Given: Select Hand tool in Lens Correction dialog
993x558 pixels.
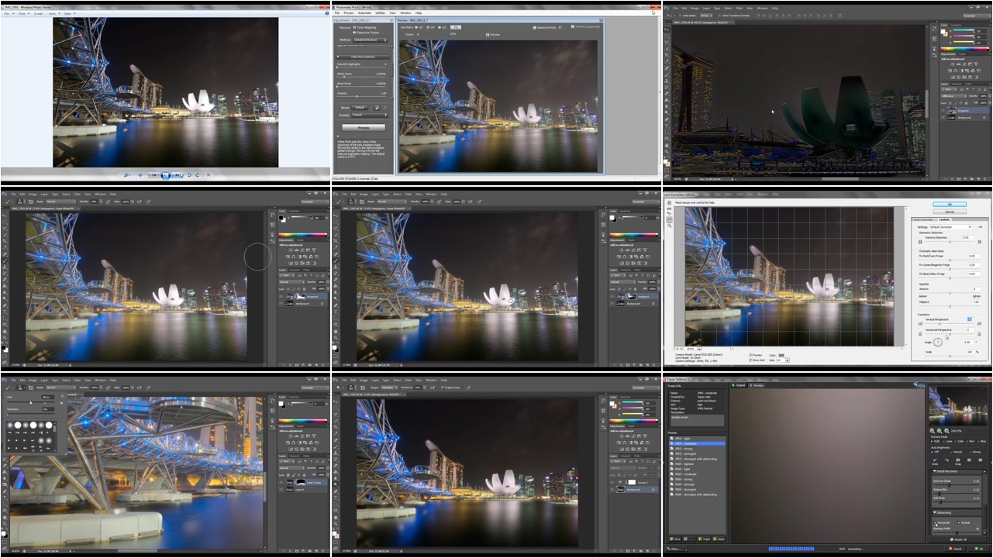Looking at the screenshot, I should [x=669, y=220].
